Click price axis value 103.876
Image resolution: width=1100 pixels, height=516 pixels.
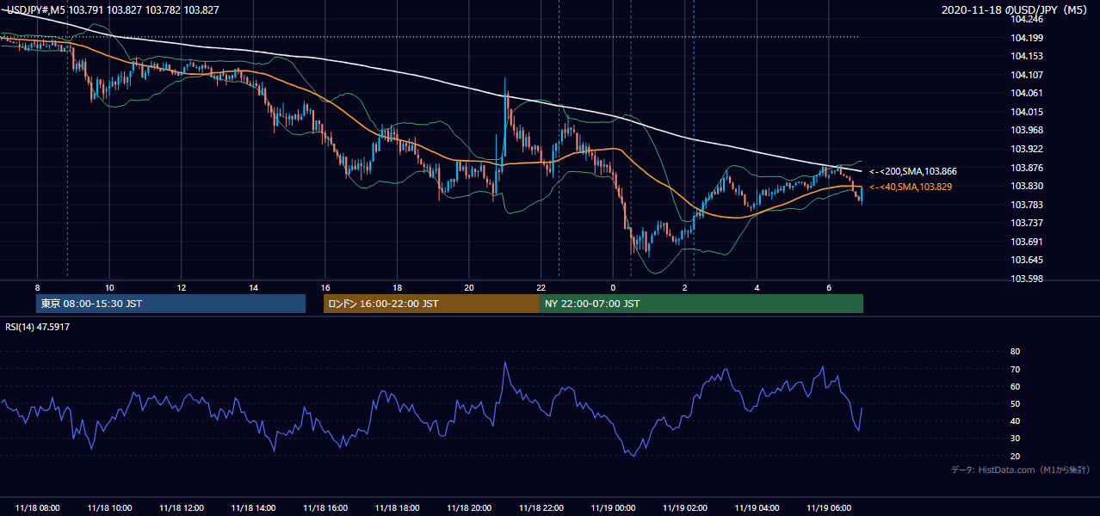1027,168
